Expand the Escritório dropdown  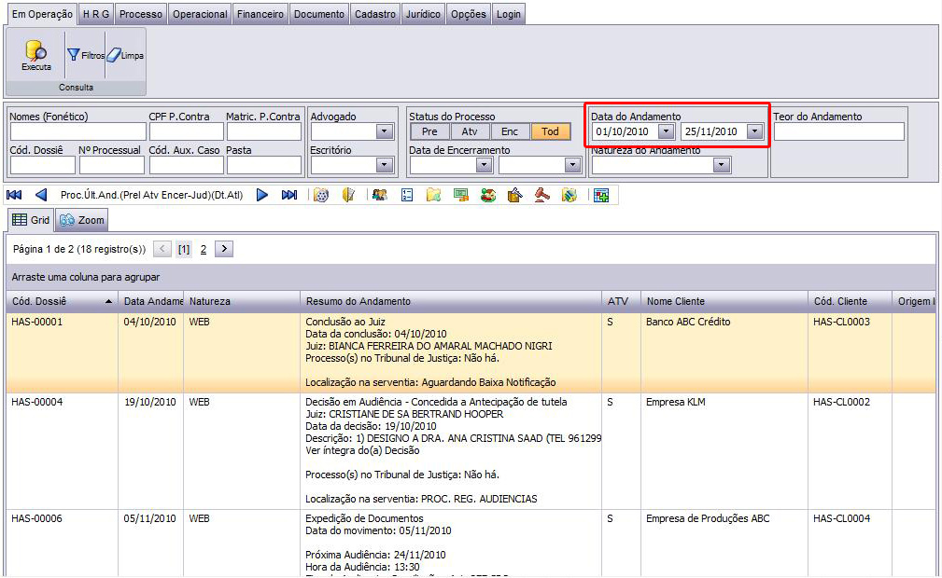384,165
